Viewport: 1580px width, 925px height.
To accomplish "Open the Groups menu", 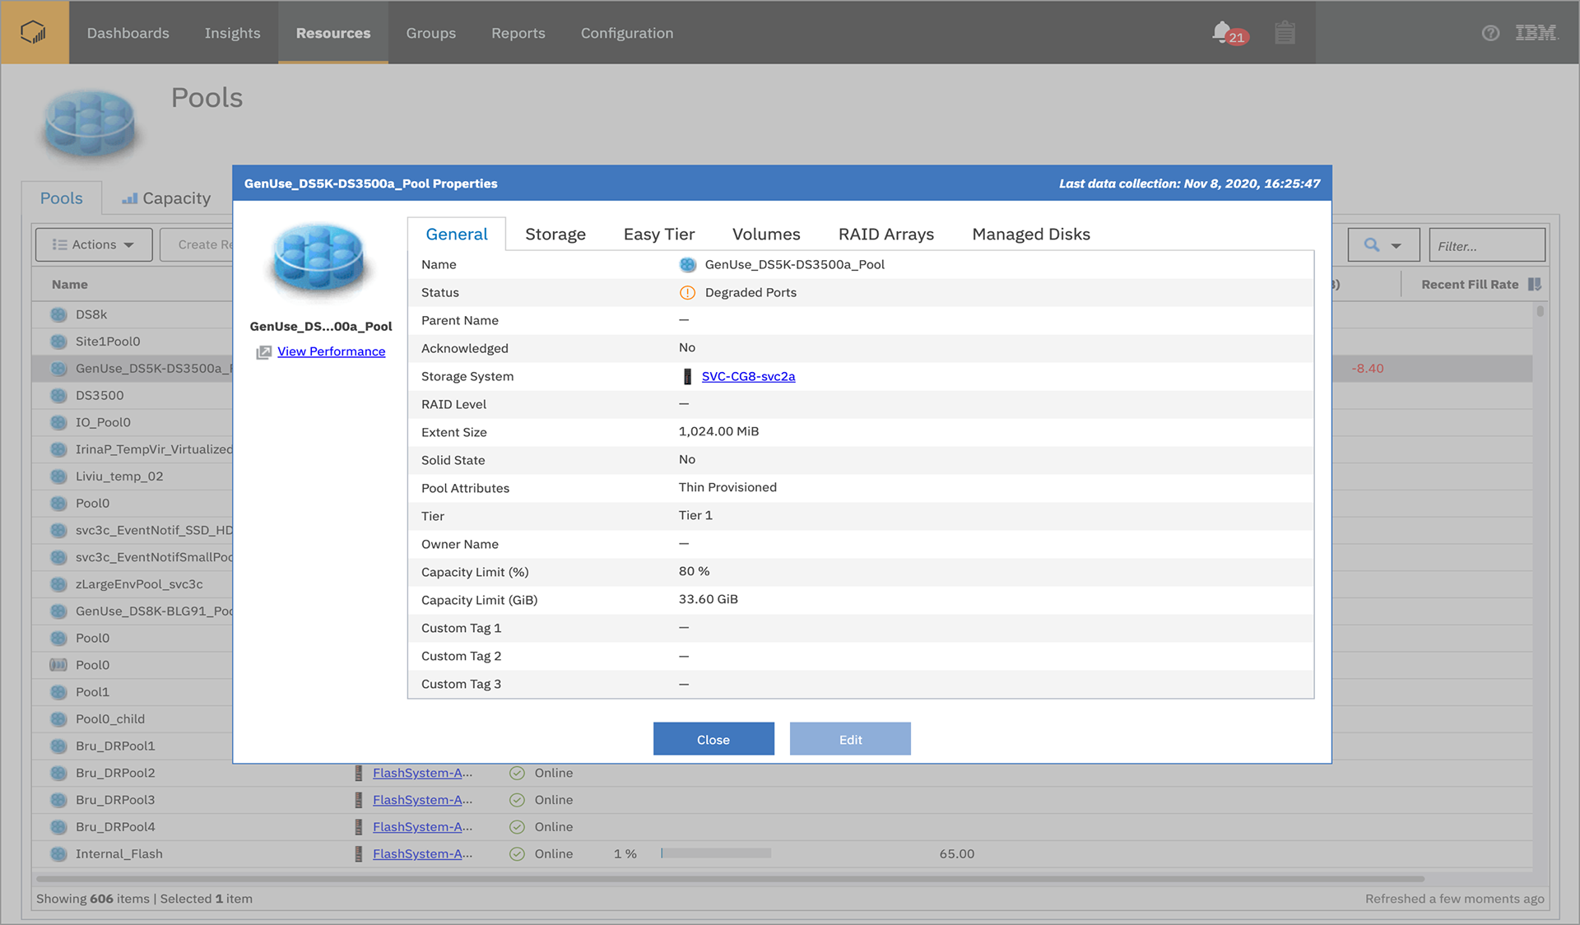I will click(x=430, y=33).
